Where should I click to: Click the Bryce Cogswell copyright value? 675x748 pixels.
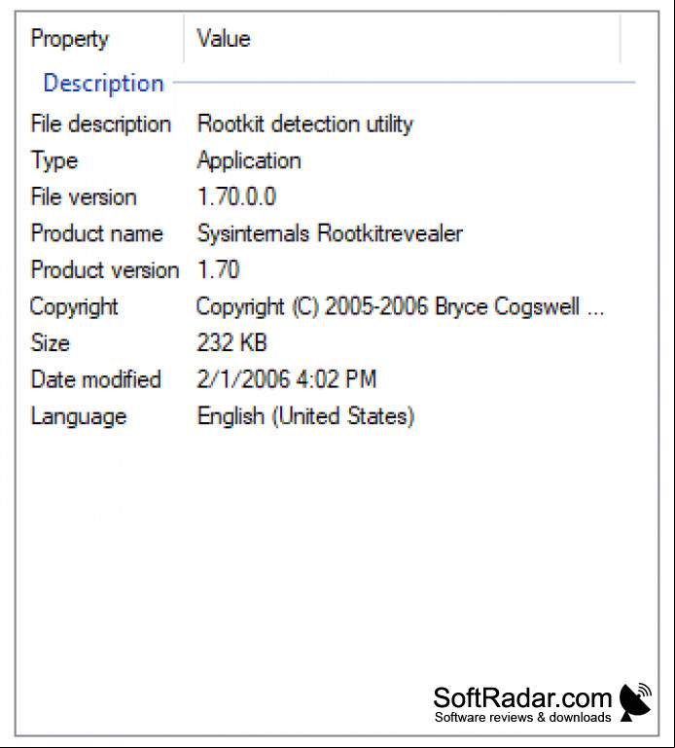[x=400, y=306]
